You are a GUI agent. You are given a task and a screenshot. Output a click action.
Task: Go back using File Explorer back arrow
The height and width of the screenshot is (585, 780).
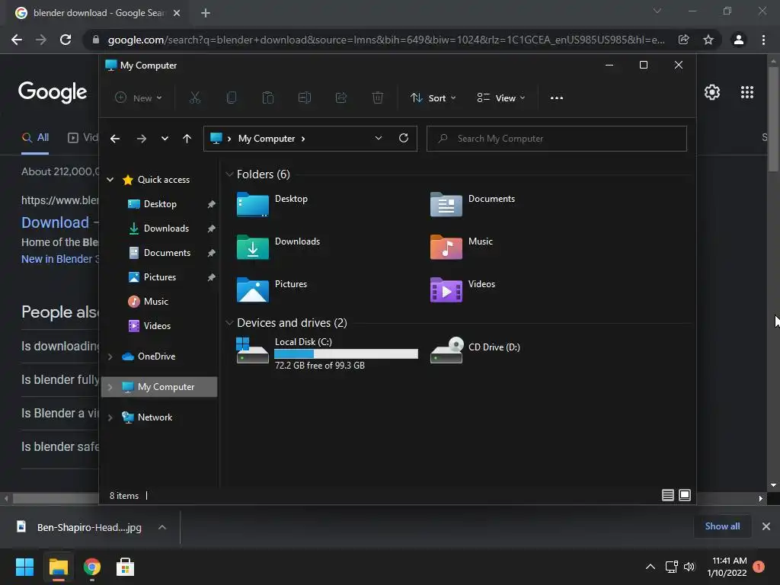[x=115, y=139]
